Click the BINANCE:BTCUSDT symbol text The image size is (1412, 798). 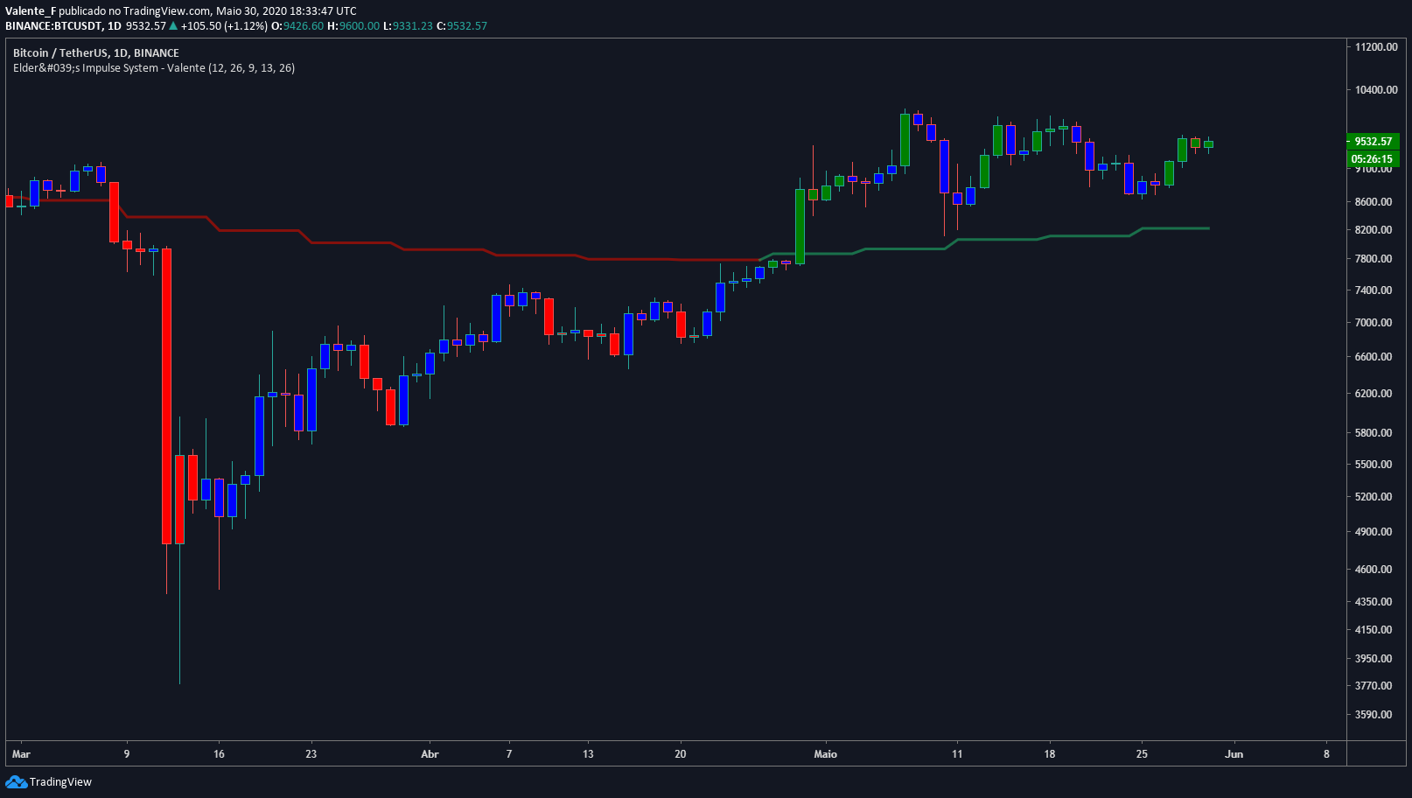[53, 26]
